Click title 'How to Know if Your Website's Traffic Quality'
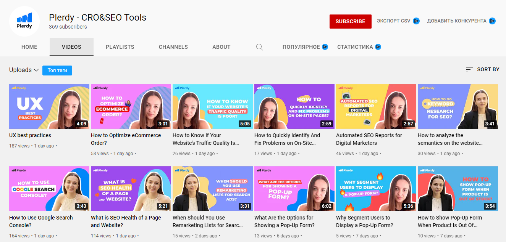Screen dimensions: 506x242 pos(206,139)
